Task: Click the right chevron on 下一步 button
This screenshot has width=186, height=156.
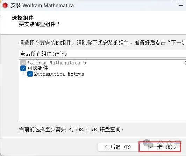Action: [x=175, y=147]
